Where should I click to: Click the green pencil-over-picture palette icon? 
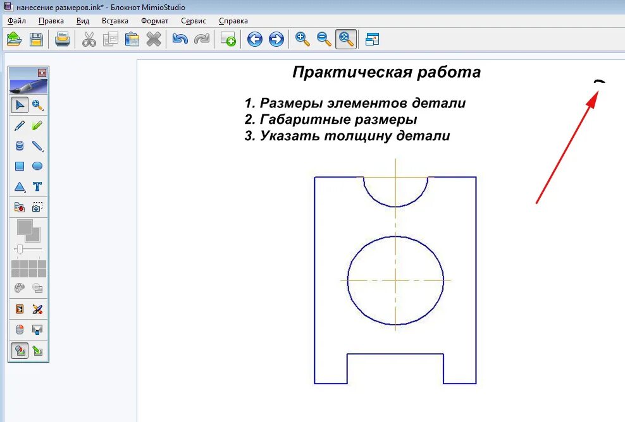tap(37, 351)
